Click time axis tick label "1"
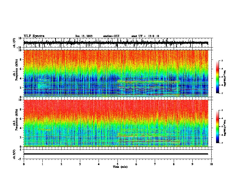 [x=42, y=164]
